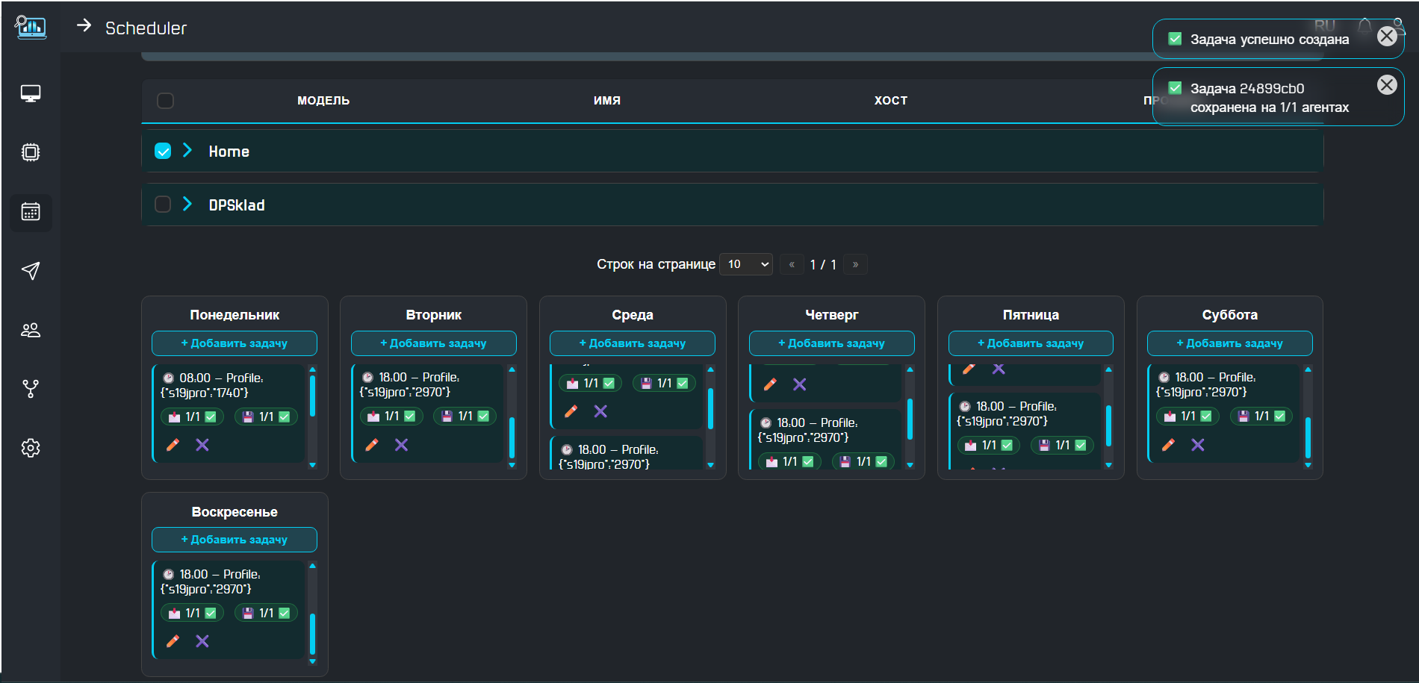This screenshot has height=683, width=1419.
Task: Open the settings gear sidebar icon
Action: pyautogui.click(x=31, y=448)
